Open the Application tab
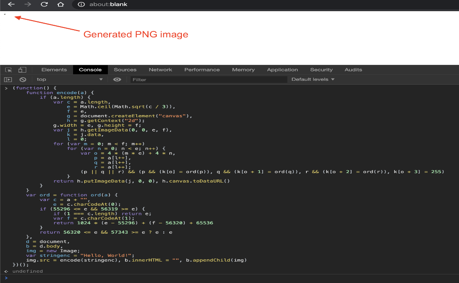Viewport: 459px width, 283px height. pos(282,70)
